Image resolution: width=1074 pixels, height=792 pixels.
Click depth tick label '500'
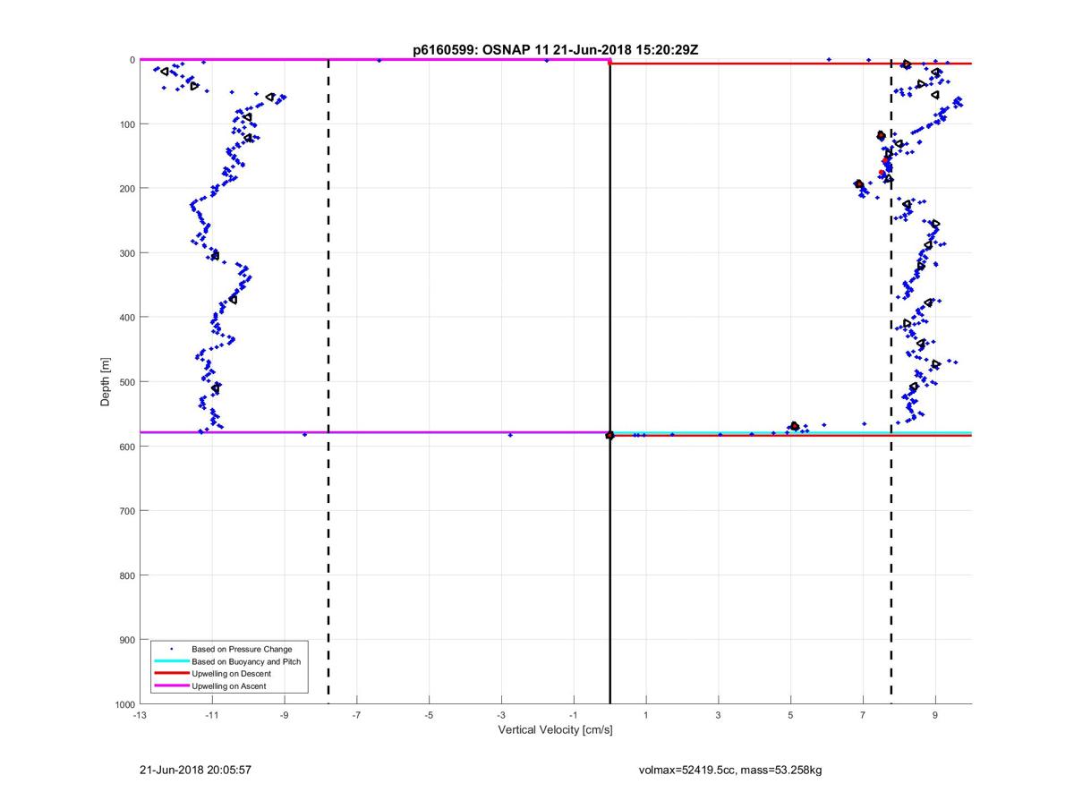coord(127,382)
